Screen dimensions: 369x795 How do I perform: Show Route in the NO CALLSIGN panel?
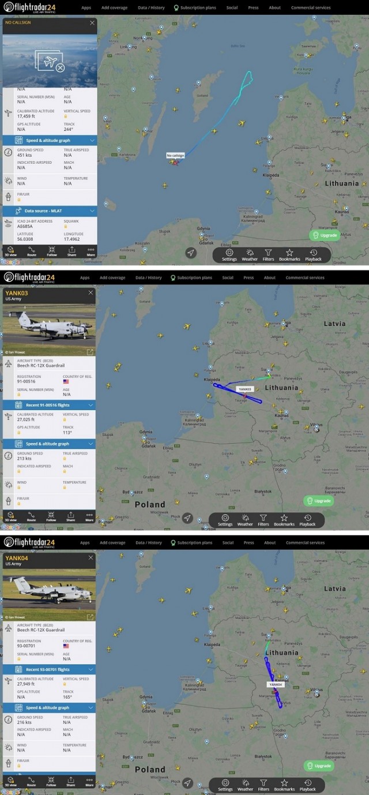coord(31,251)
